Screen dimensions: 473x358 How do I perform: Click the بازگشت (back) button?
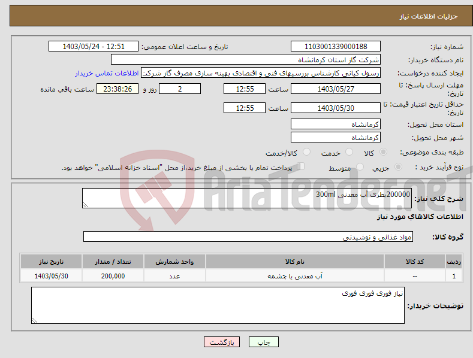(x=222, y=342)
